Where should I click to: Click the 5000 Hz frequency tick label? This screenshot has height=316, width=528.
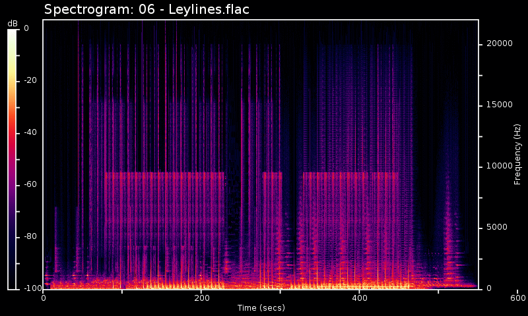[497, 227]
